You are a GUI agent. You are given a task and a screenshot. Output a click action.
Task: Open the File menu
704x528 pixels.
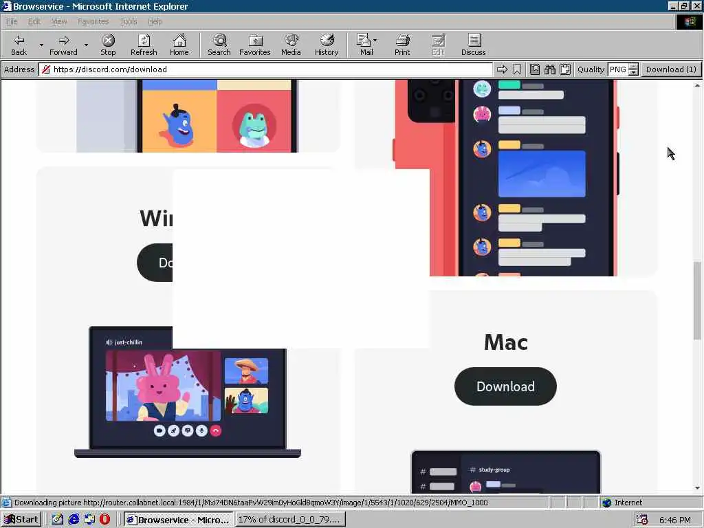11,21
